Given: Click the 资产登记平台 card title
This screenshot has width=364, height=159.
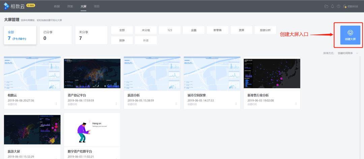Looking at the screenshot, I should tap(77, 95).
